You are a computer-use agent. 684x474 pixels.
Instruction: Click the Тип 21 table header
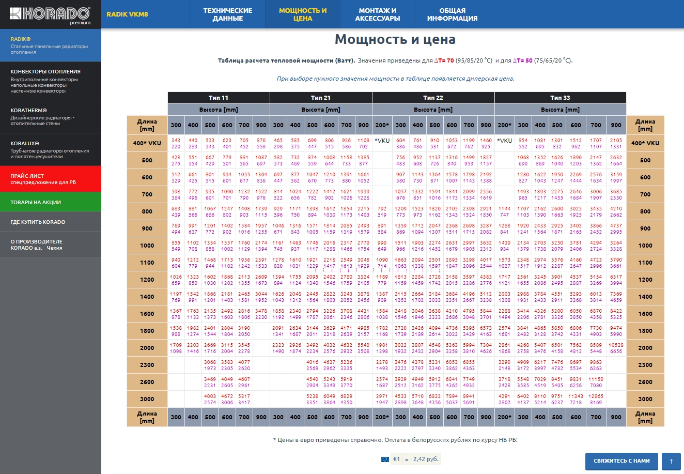[x=321, y=98]
